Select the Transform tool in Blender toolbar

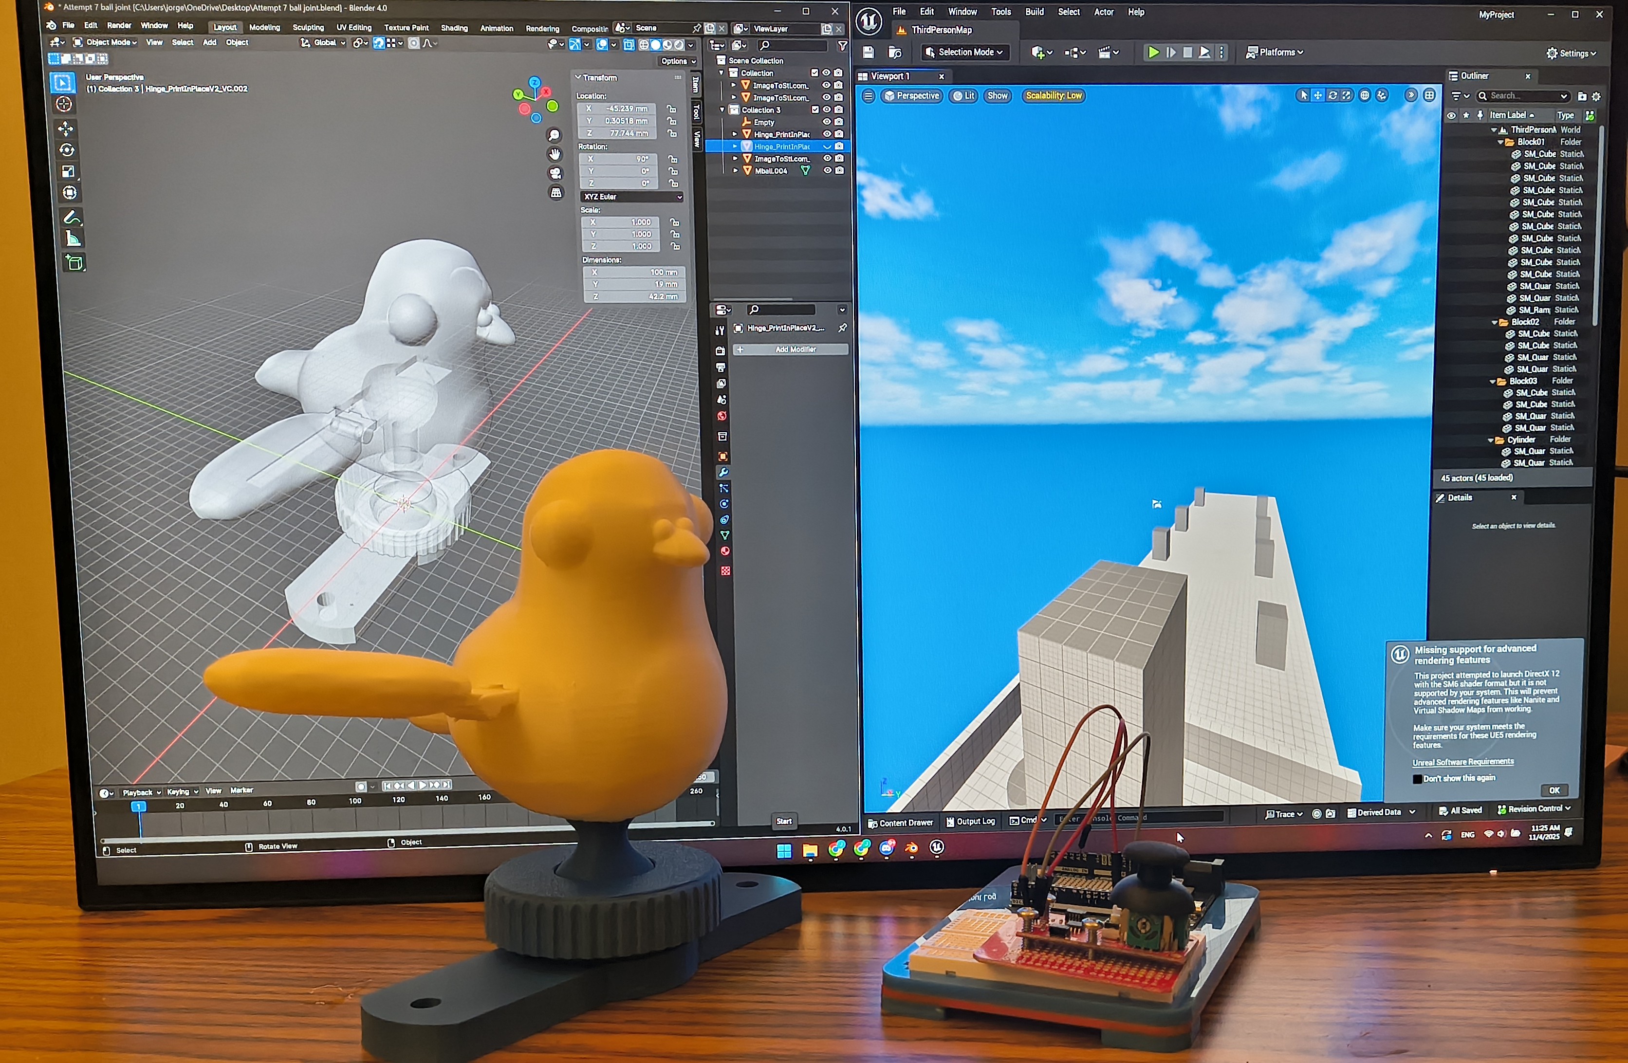(x=69, y=193)
